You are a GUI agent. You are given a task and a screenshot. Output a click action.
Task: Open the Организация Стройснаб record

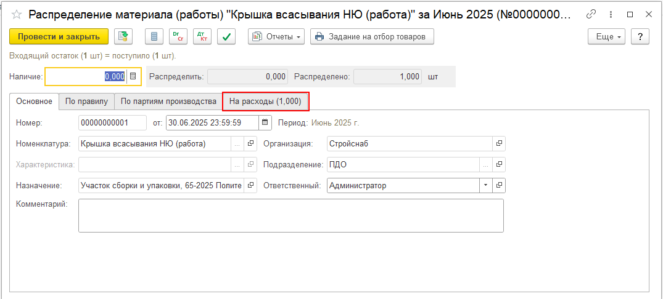[x=499, y=144]
